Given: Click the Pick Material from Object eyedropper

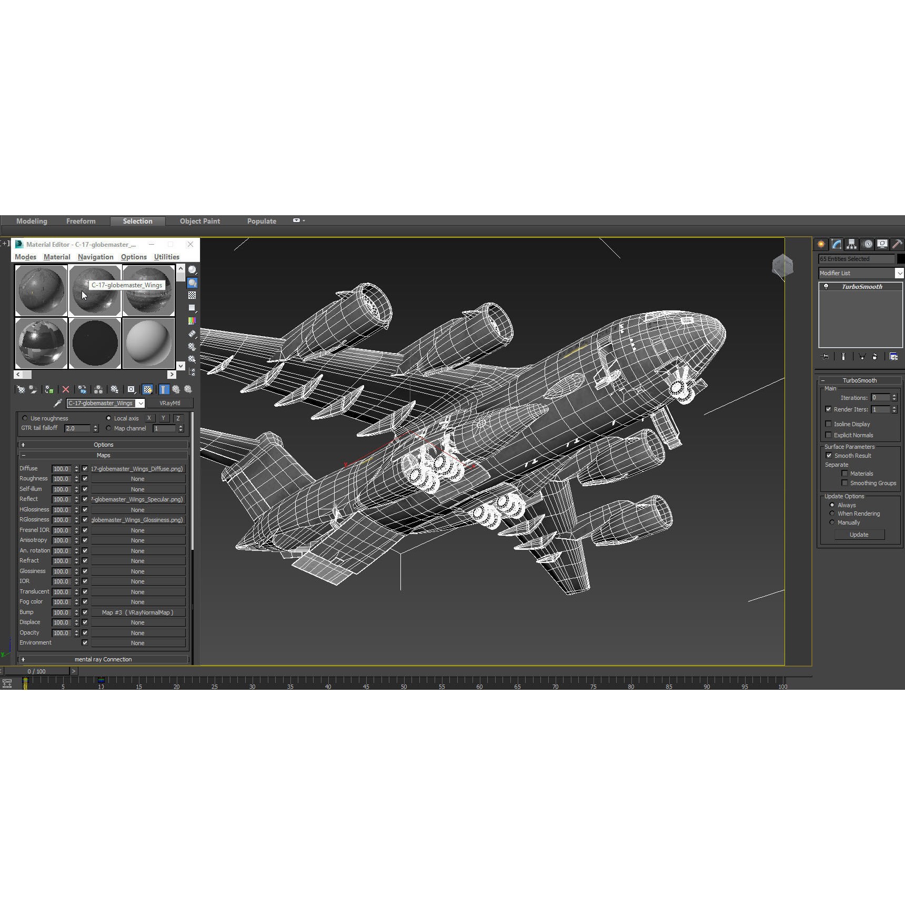Looking at the screenshot, I should pos(58,403).
